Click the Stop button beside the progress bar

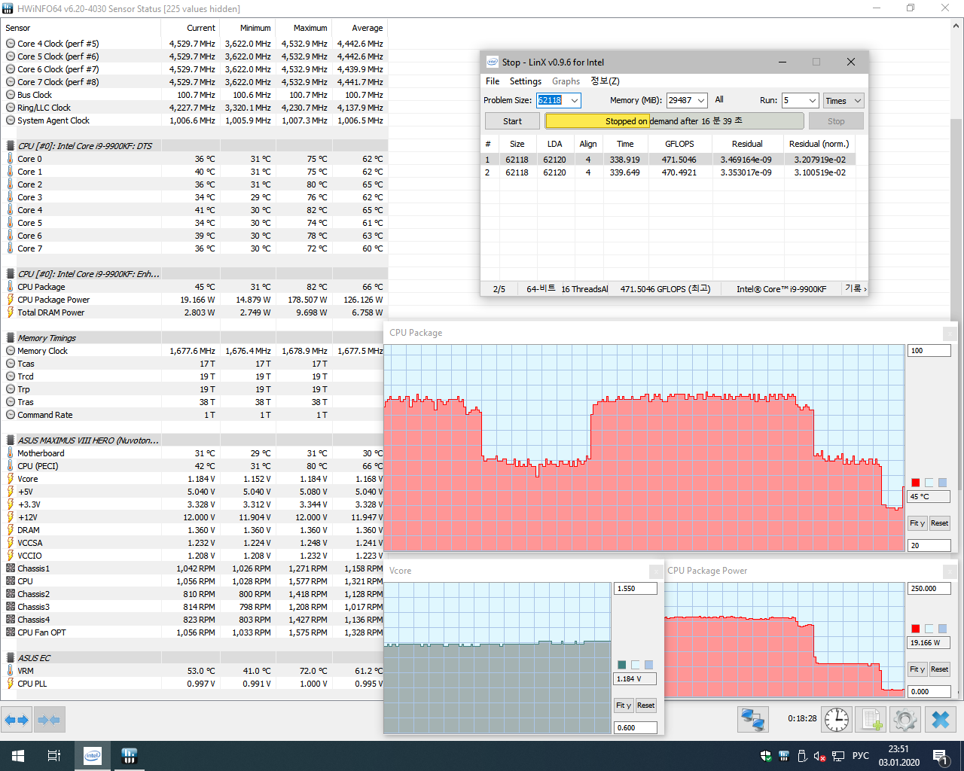(836, 121)
